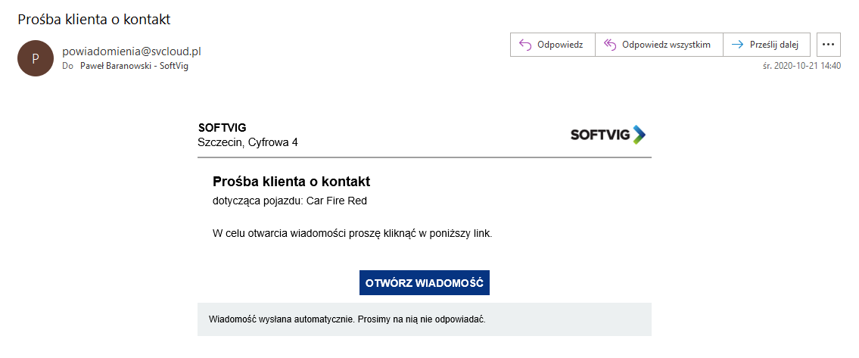Click the instruction sentence about opening the link
The image size is (859, 358).
pyautogui.click(x=353, y=233)
